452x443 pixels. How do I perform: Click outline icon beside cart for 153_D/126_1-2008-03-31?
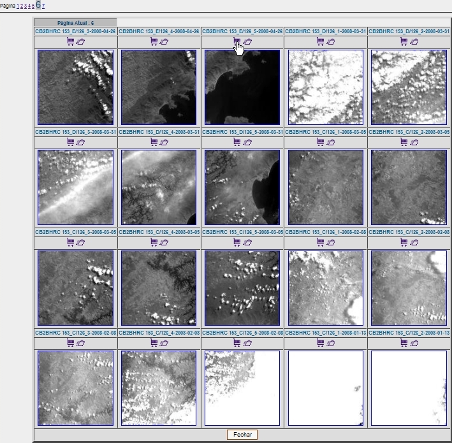330,41
